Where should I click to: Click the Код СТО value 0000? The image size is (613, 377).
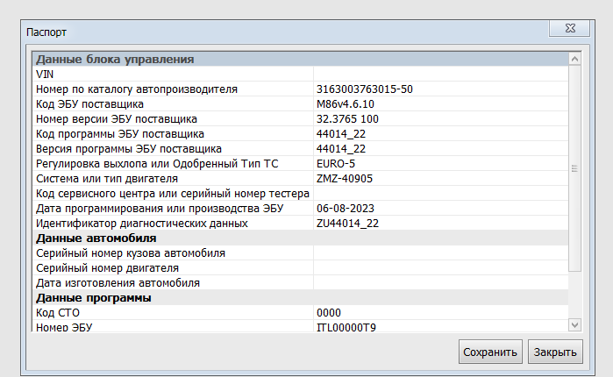tap(328, 312)
